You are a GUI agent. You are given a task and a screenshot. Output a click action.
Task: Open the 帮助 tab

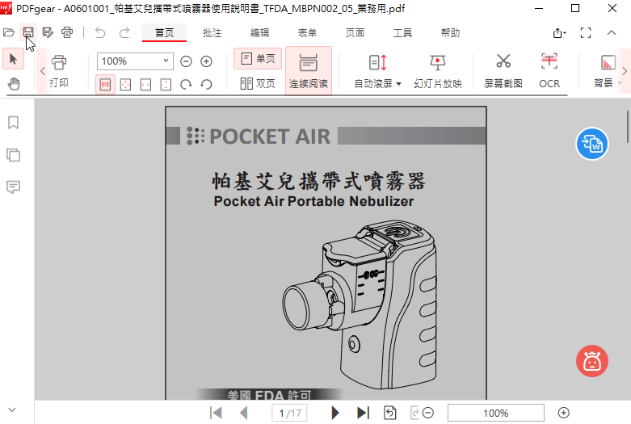450,33
